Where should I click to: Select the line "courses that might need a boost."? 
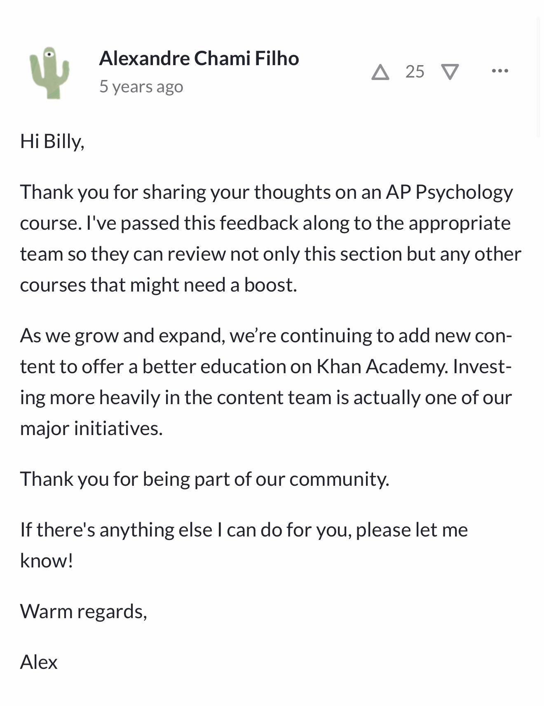click(x=159, y=285)
